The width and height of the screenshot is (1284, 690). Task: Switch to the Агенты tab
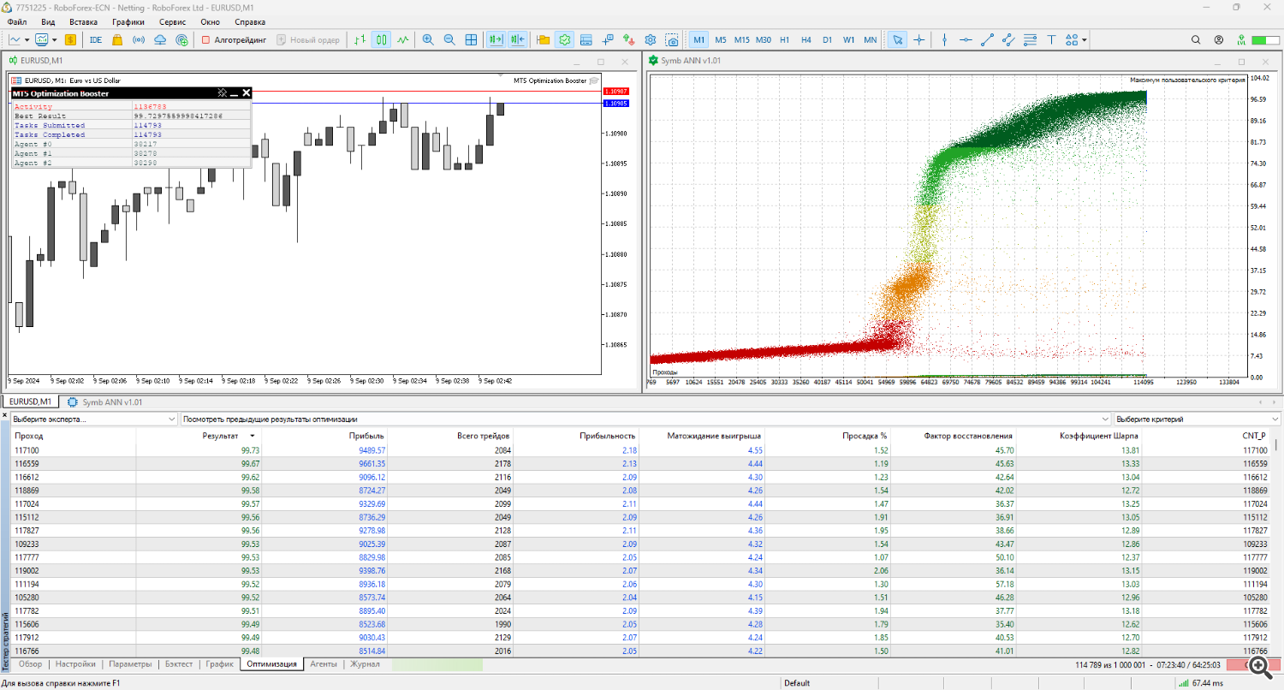click(x=323, y=664)
